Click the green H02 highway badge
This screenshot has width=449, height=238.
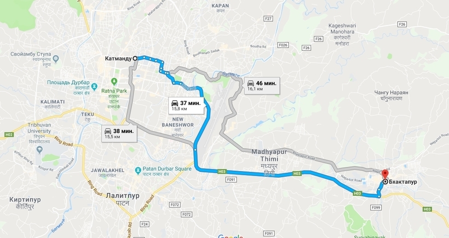click(x=9, y=135)
